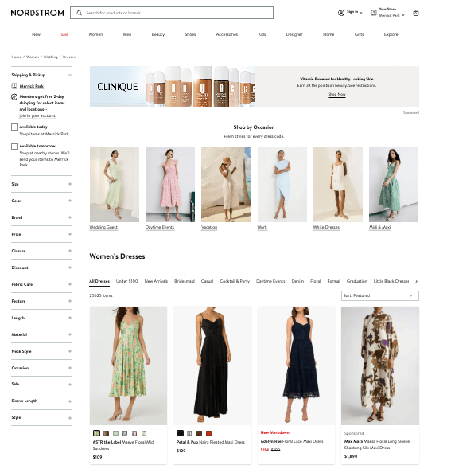Click the search products or brands field
Image resolution: width=451 pixels, height=469 pixels.
coord(172,13)
